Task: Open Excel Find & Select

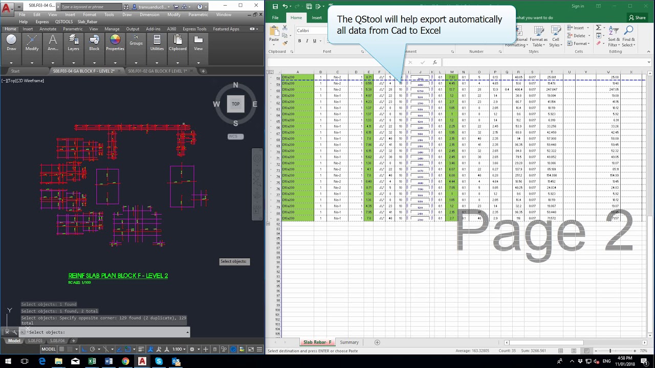Action: click(628, 35)
